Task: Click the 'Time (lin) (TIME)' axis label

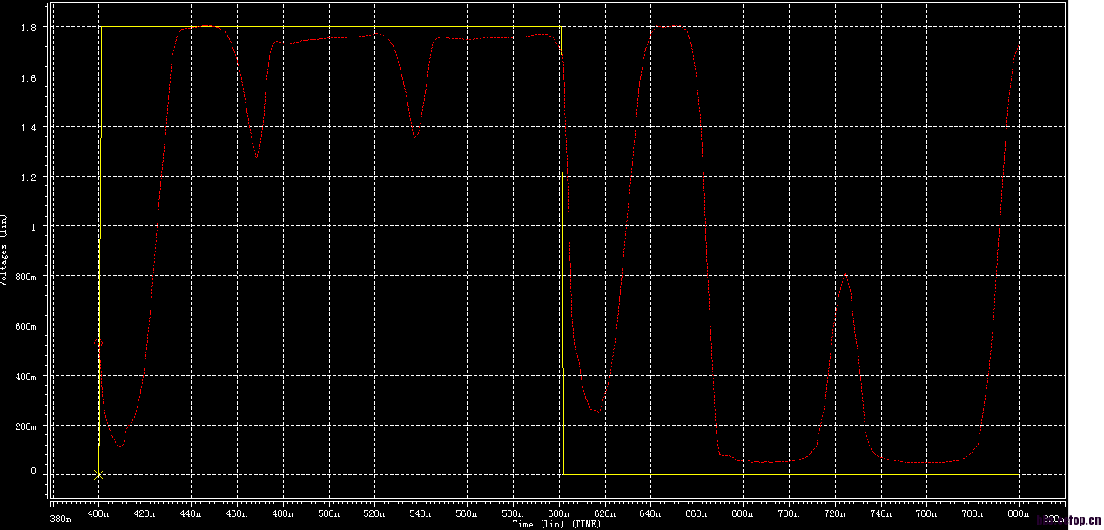Action: click(x=555, y=524)
